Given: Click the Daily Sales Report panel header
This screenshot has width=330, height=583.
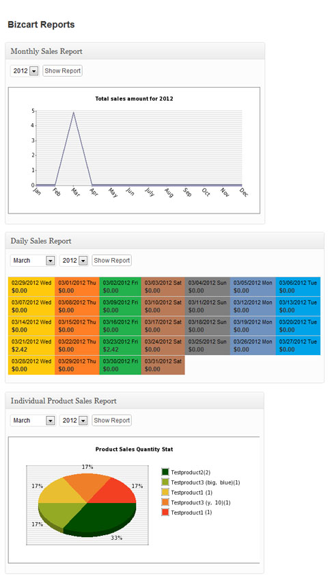Looking at the screenshot, I should pos(165,241).
